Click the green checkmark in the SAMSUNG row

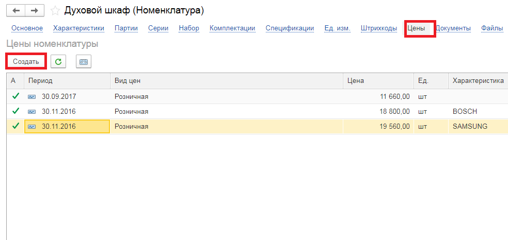15,126
